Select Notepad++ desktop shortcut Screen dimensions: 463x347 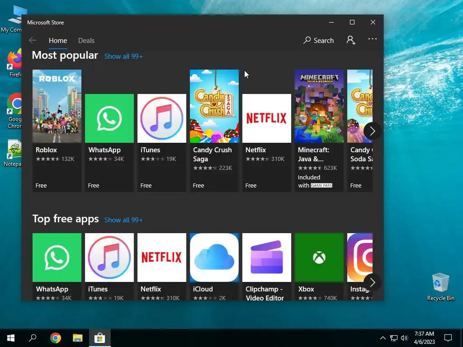click(11, 153)
